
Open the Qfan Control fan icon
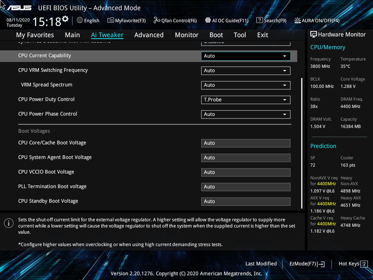pos(157,20)
